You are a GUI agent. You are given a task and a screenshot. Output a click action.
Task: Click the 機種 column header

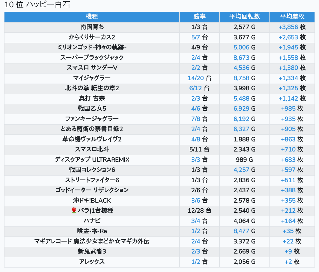point(92,16)
